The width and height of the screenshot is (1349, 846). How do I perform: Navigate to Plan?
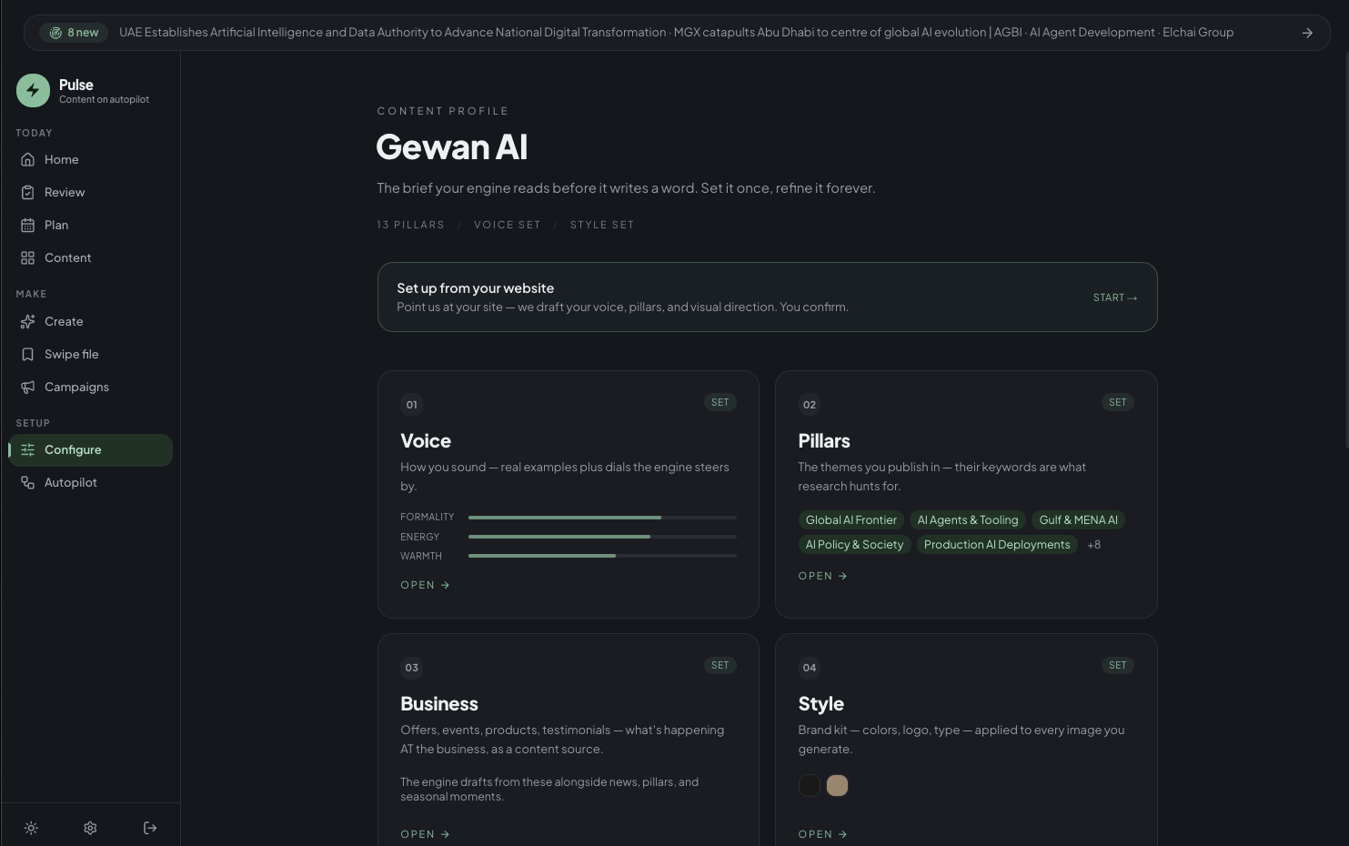[x=90, y=225]
